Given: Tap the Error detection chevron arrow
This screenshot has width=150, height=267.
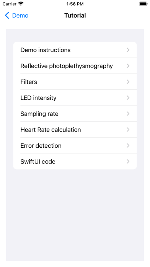Looking at the screenshot, I should pyautogui.click(x=128, y=146).
